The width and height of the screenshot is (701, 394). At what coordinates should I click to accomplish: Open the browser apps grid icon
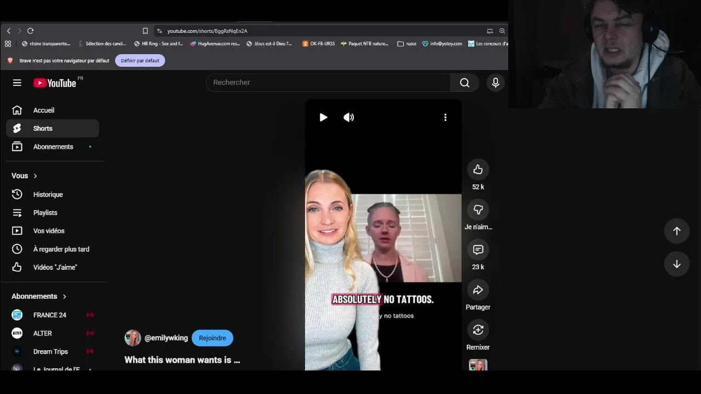tap(8, 44)
